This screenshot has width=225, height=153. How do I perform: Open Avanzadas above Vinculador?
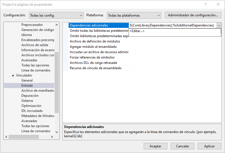(x=29, y=60)
